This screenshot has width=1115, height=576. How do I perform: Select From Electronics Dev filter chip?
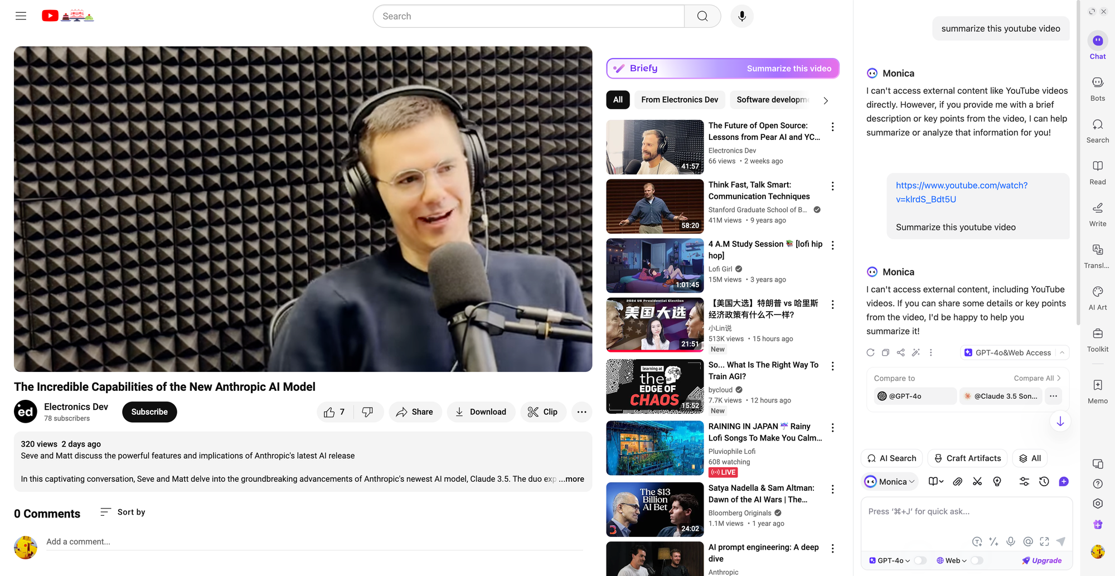pyautogui.click(x=680, y=100)
